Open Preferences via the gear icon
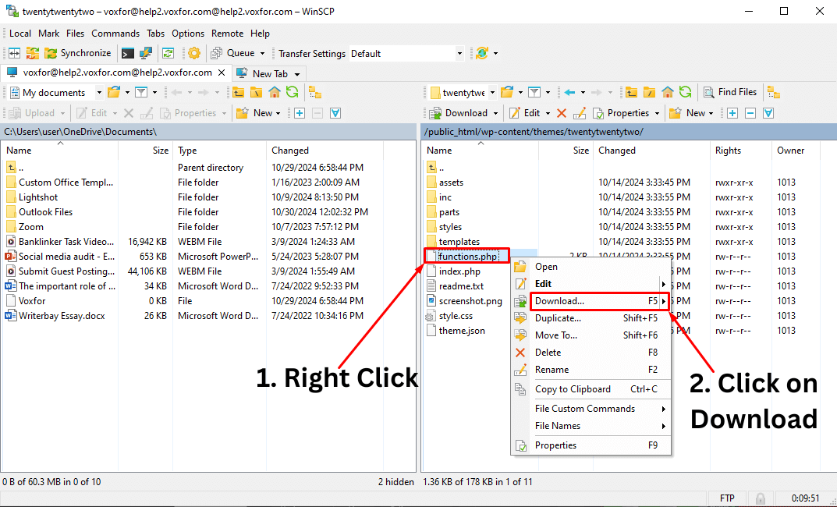The width and height of the screenshot is (837, 507). click(194, 53)
